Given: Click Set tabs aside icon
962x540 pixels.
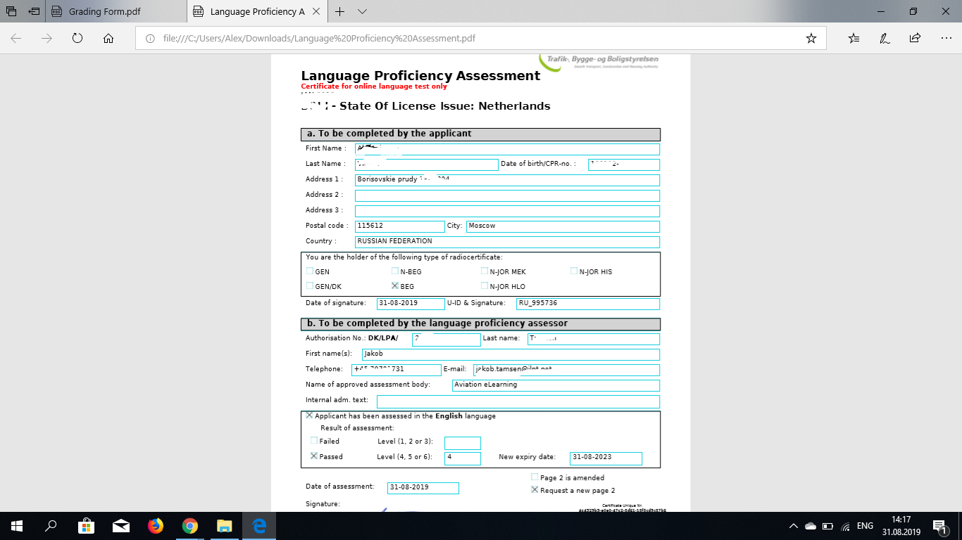Looking at the screenshot, I should click(x=33, y=12).
